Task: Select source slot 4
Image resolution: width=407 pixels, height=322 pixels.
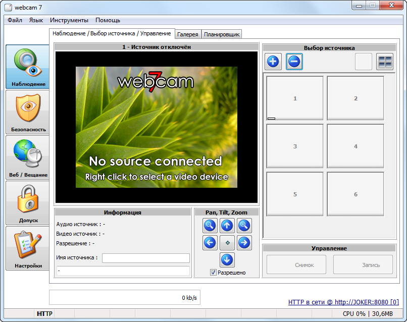Action: point(355,146)
